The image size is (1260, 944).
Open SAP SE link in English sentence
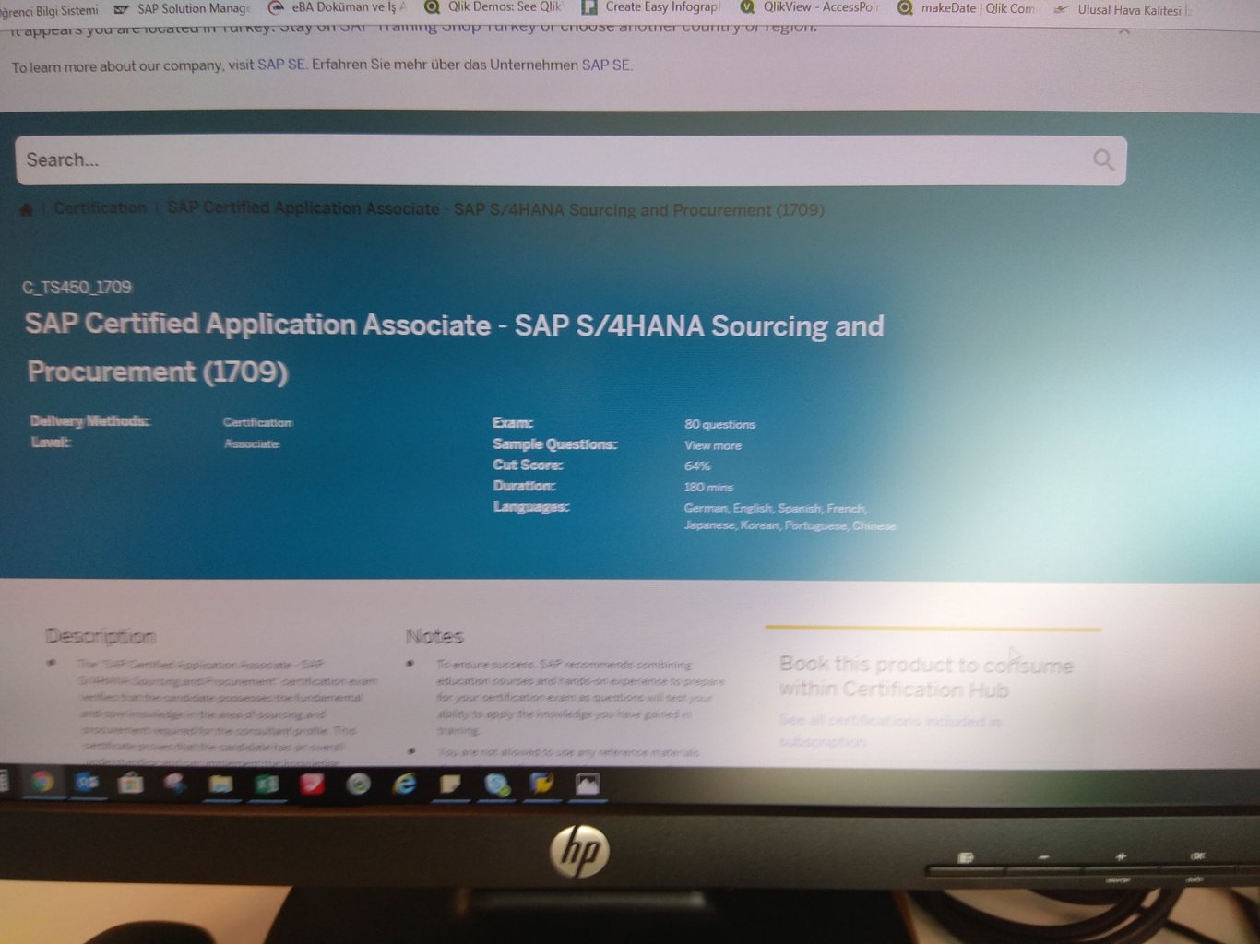click(x=280, y=65)
